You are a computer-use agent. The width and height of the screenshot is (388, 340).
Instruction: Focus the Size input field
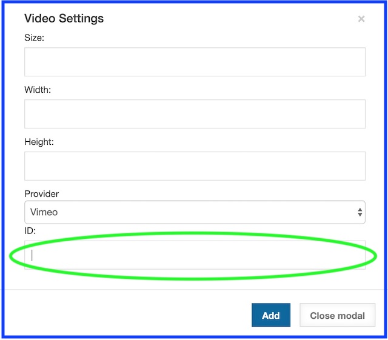195,62
